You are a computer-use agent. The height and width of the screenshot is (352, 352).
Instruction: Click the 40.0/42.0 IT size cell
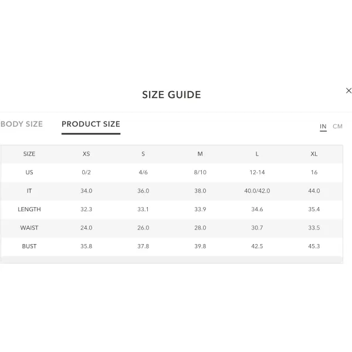[257, 191]
